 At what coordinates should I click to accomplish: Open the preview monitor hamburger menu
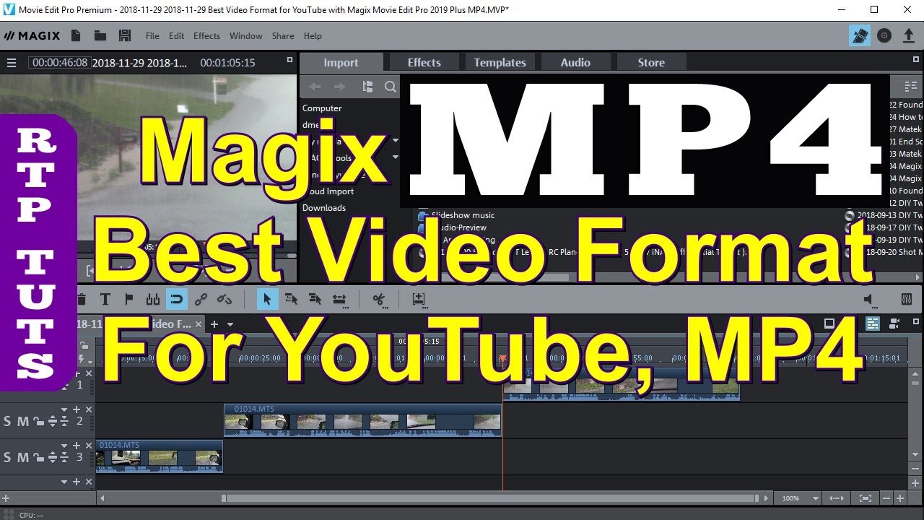pyautogui.click(x=11, y=63)
